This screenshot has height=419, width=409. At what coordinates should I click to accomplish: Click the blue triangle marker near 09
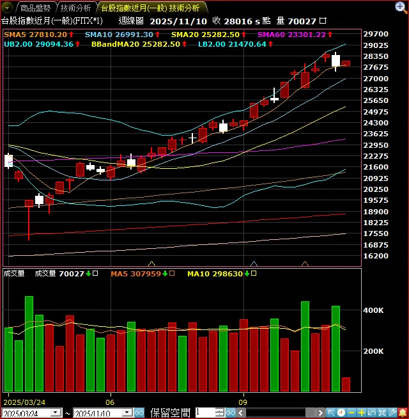pyautogui.click(x=254, y=264)
